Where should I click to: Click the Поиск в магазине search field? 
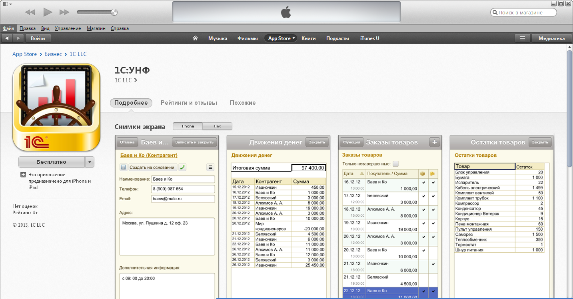523,13
